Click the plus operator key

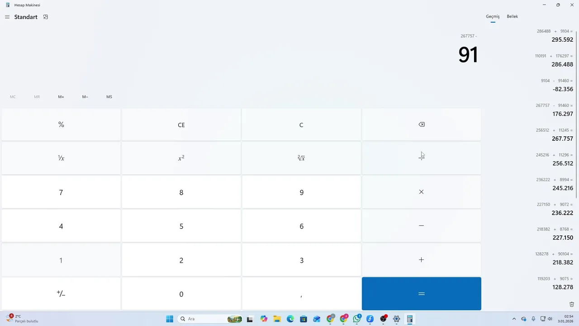[422, 260]
